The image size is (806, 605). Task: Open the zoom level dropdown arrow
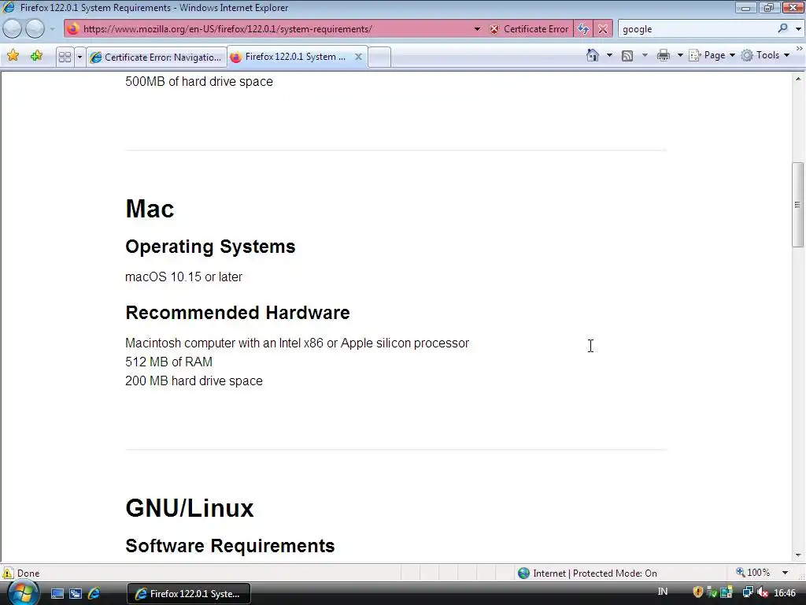(785, 573)
